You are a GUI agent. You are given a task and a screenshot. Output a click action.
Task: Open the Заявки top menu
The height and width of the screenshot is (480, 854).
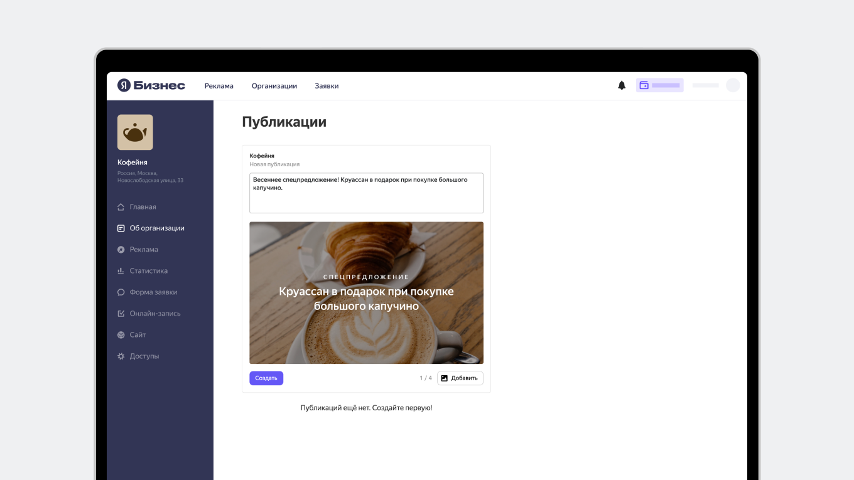[x=327, y=86]
